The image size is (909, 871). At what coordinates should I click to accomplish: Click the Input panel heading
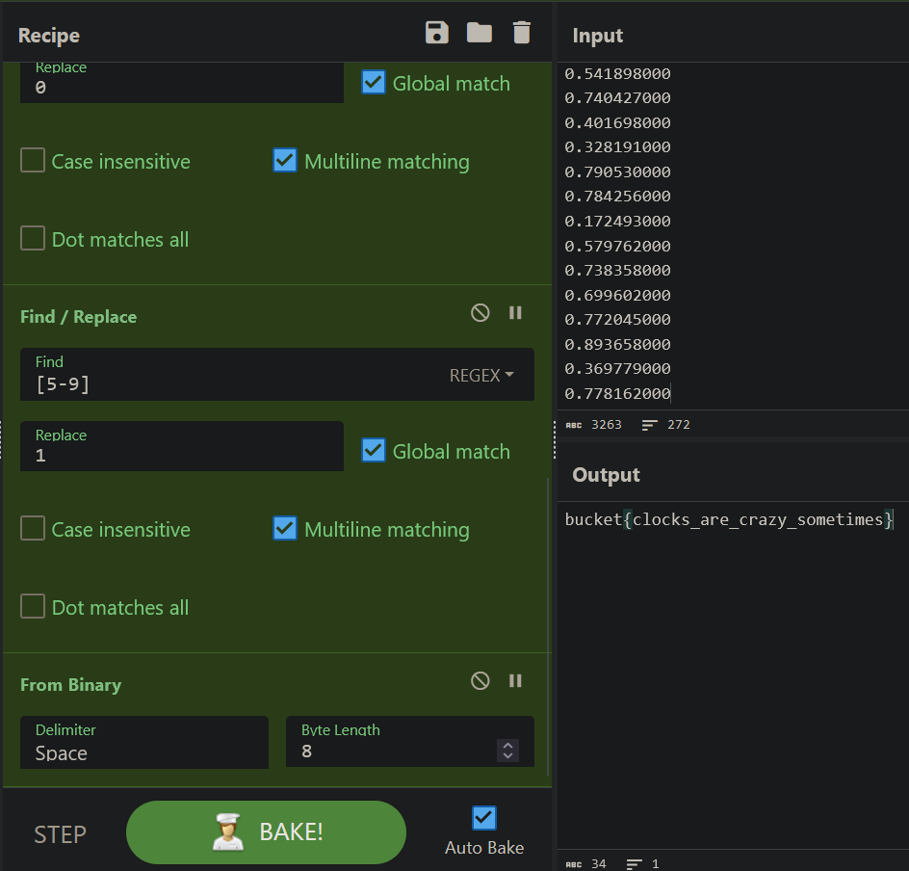click(x=598, y=36)
